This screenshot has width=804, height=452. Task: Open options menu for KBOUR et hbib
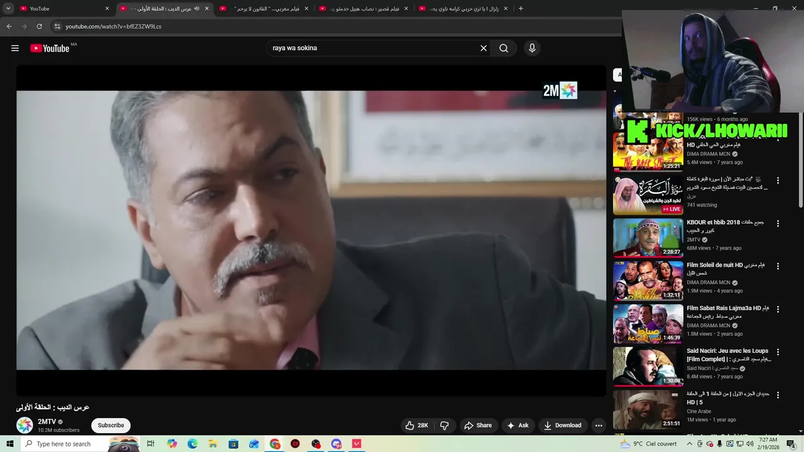[x=778, y=223]
